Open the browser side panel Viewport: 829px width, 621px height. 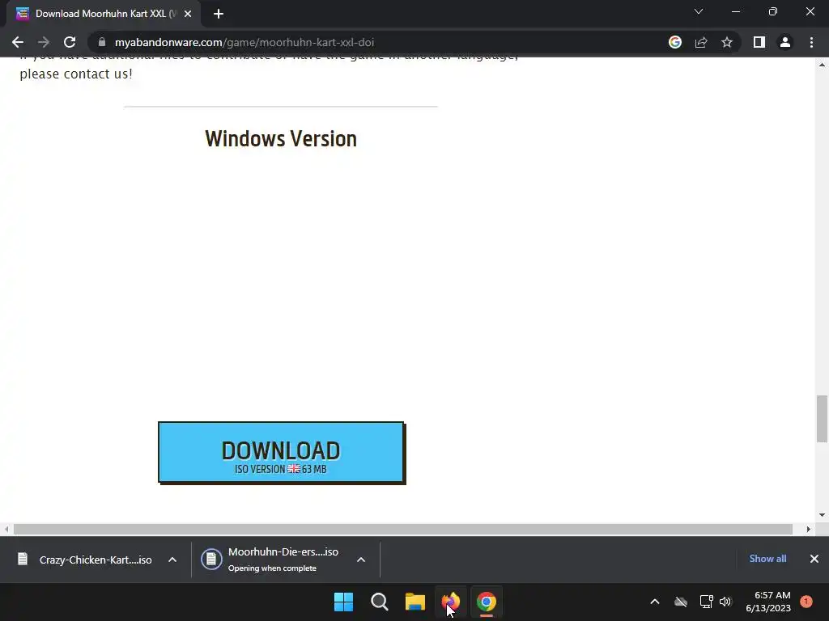tap(759, 42)
